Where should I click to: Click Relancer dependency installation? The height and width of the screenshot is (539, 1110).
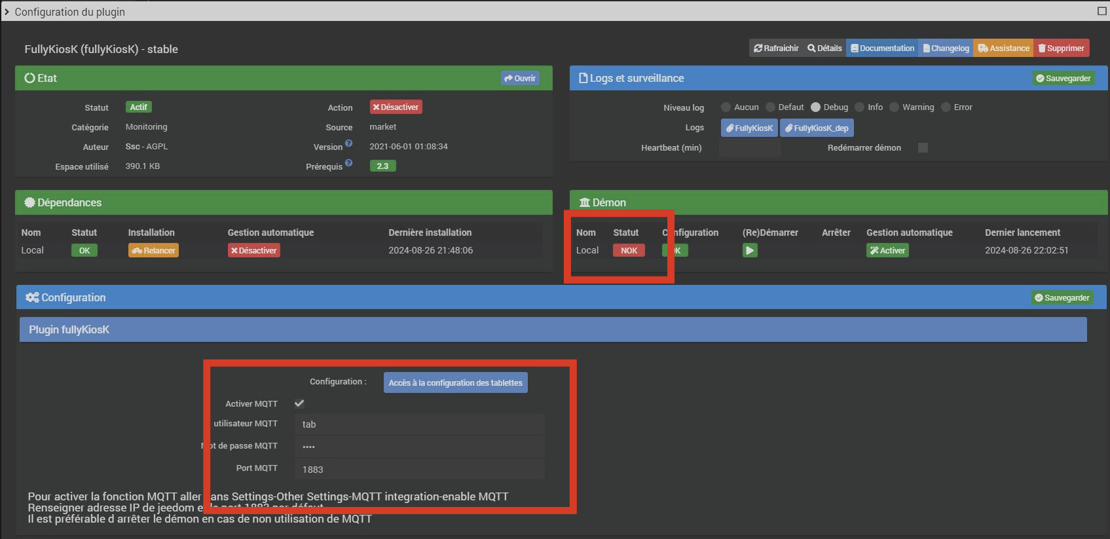tap(153, 250)
